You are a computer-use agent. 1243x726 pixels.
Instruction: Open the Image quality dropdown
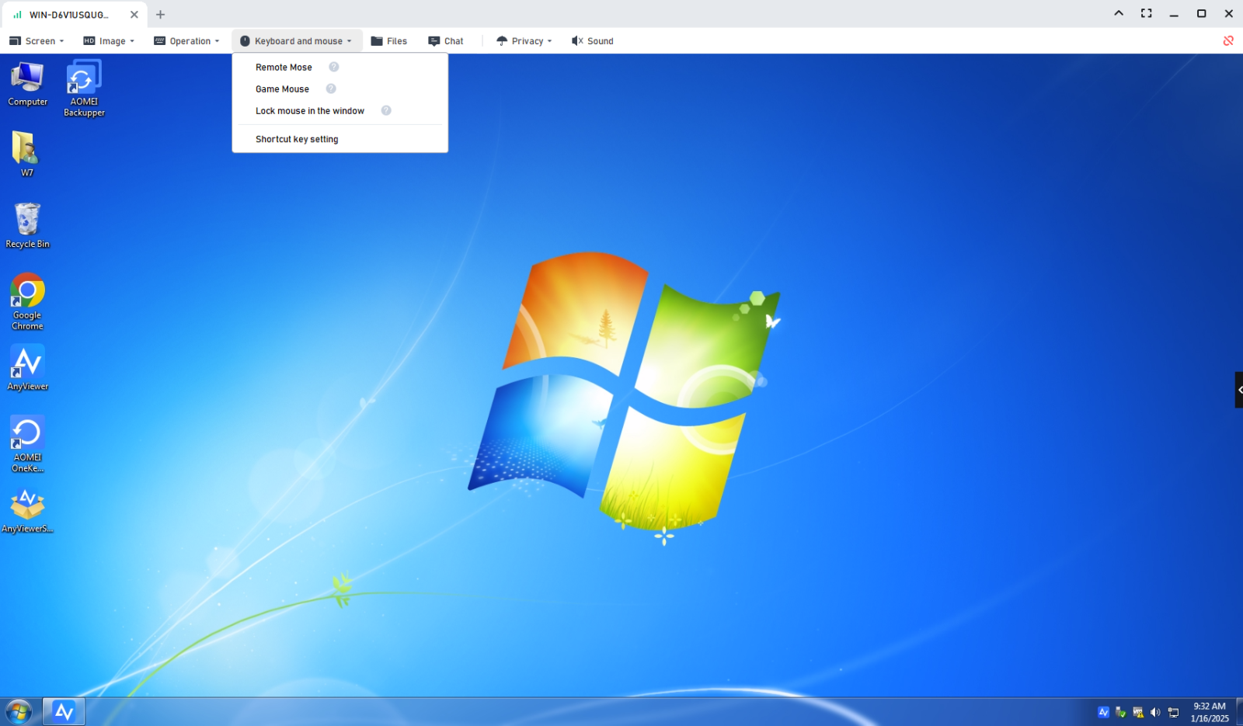(x=110, y=41)
